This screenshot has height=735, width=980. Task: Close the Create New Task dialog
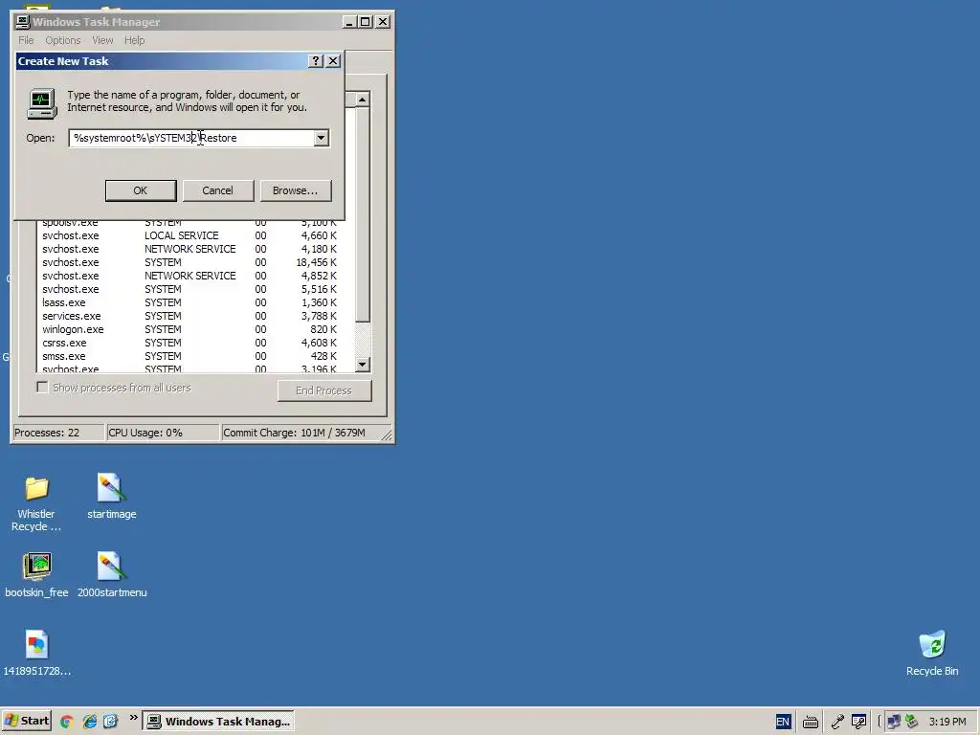[333, 60]
